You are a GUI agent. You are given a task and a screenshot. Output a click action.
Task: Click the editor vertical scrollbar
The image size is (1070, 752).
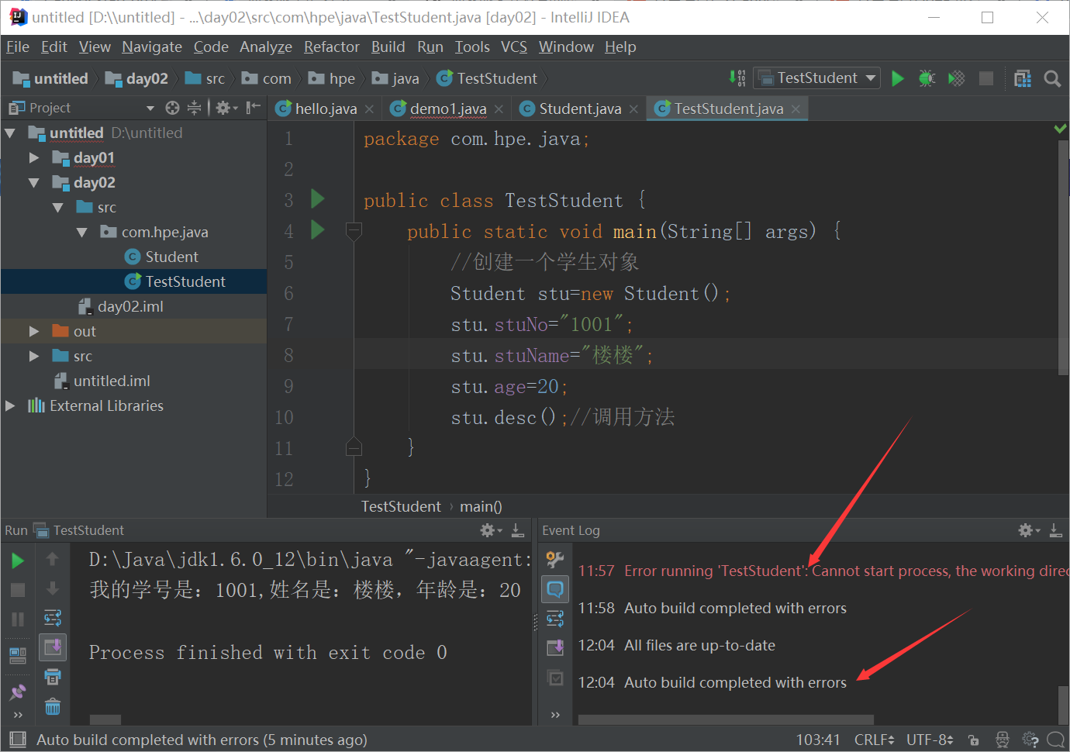[1064, 256]
